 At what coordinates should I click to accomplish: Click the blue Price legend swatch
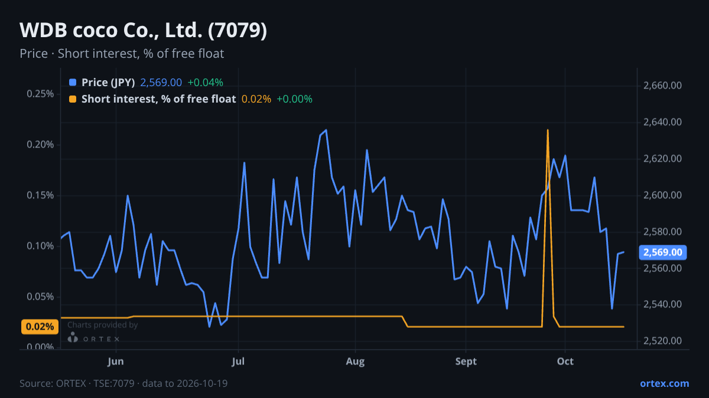tap(73, 83)
